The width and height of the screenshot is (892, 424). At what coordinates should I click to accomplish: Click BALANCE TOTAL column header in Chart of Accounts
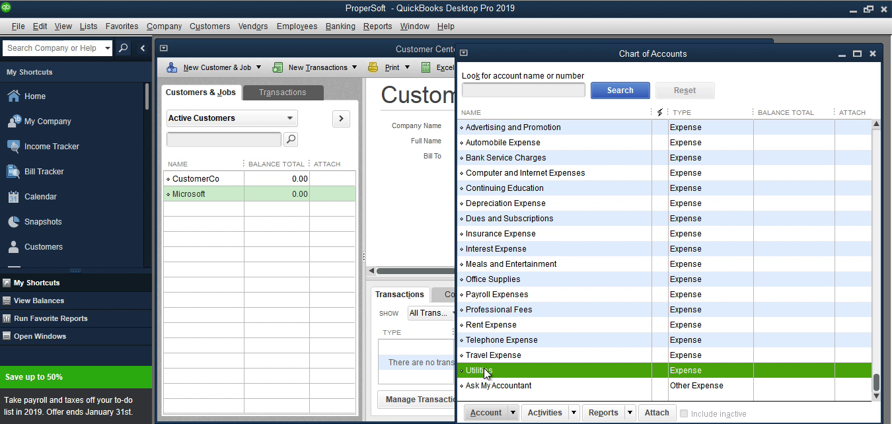tap(786, 112)
